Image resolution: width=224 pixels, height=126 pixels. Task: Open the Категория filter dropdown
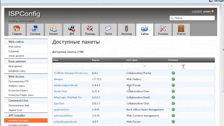(136, 66)
